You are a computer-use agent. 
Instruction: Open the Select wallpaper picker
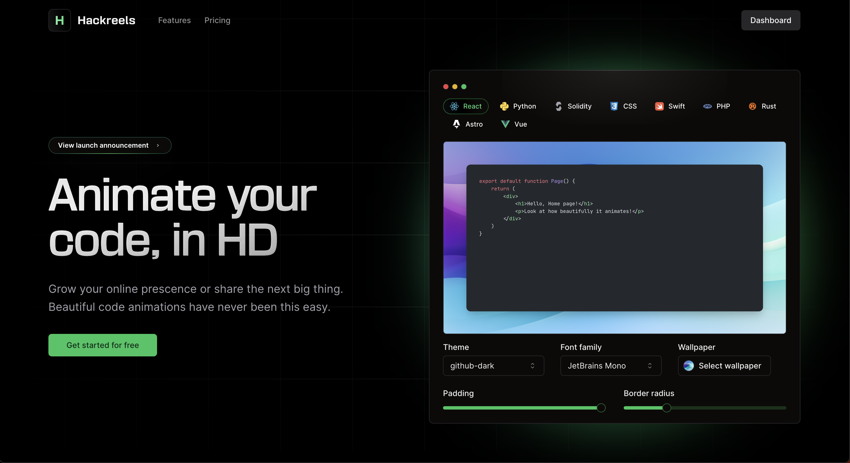[724, 365]
